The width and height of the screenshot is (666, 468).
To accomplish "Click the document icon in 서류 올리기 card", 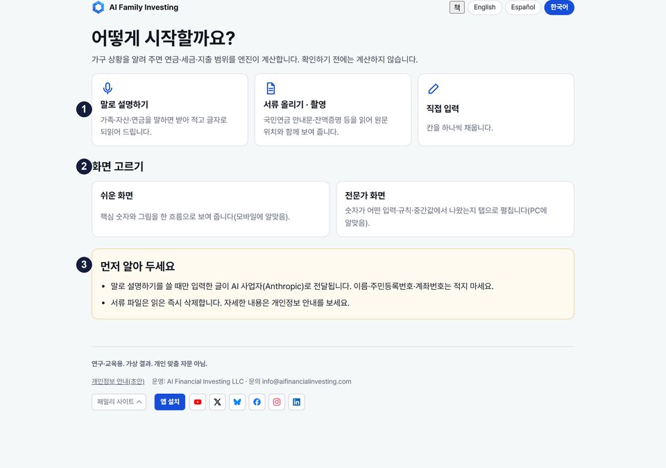I will point(271,88).
